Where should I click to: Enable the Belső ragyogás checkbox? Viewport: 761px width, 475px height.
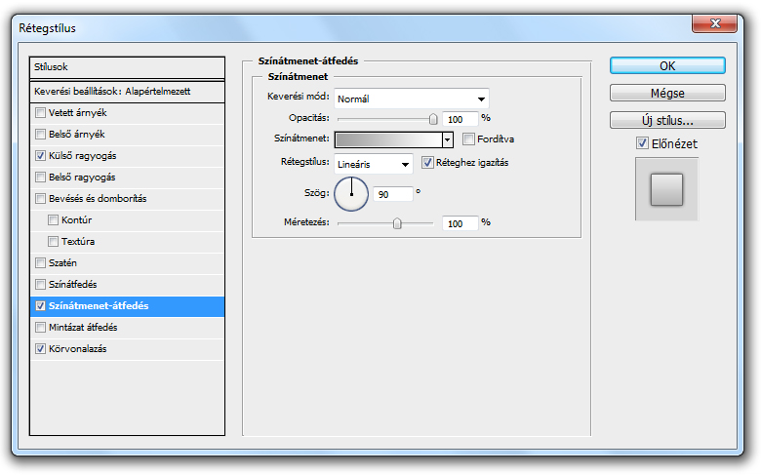pos(41,178)
